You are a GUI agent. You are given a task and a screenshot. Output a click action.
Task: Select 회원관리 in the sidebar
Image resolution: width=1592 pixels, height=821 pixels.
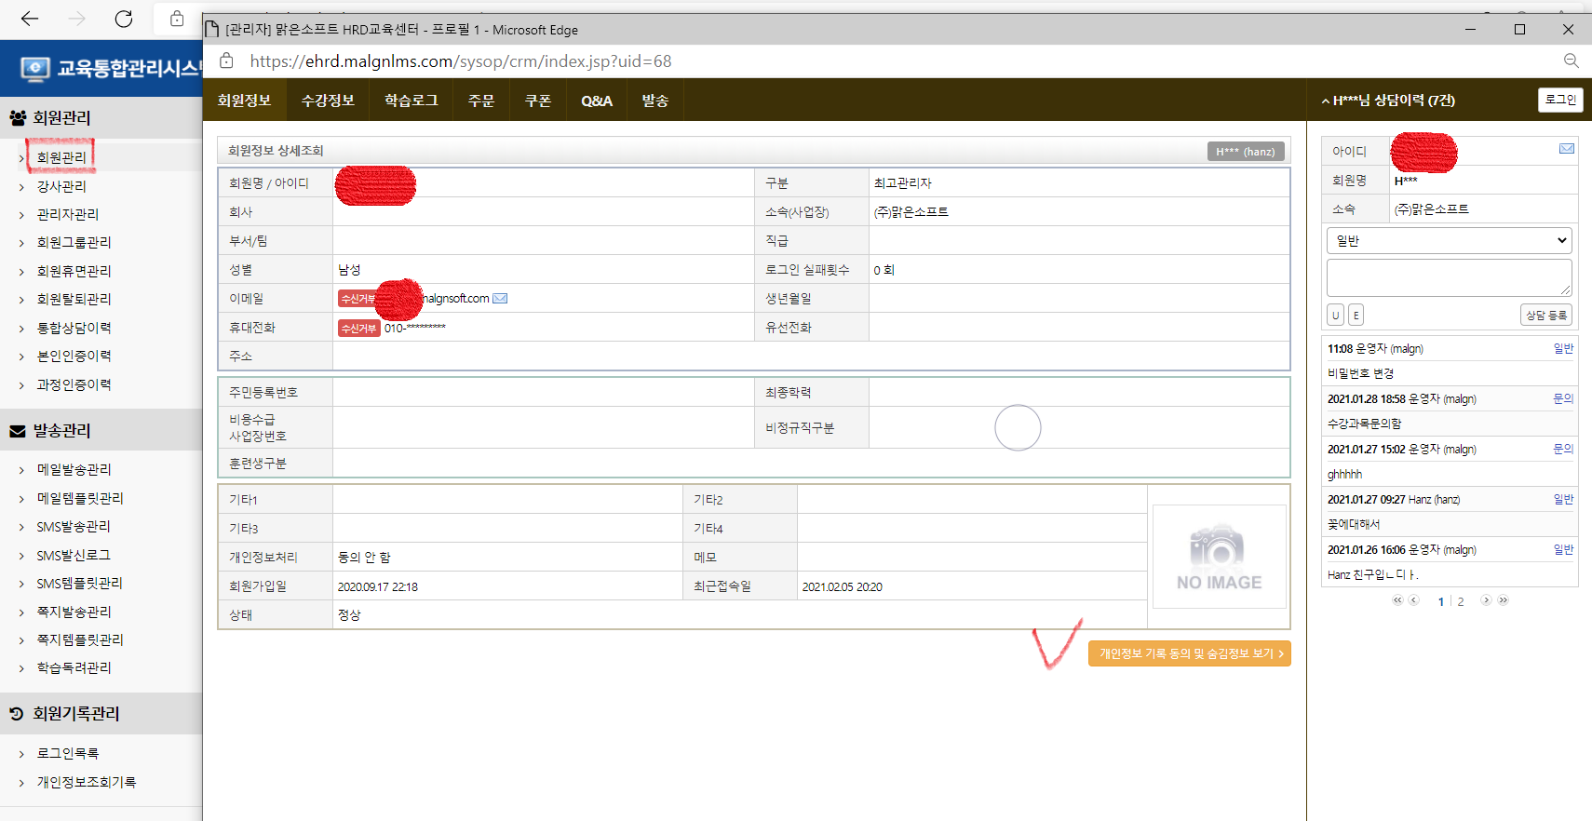61,157
